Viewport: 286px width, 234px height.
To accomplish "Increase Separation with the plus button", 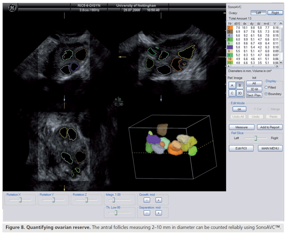I will (x=158, y=213).
